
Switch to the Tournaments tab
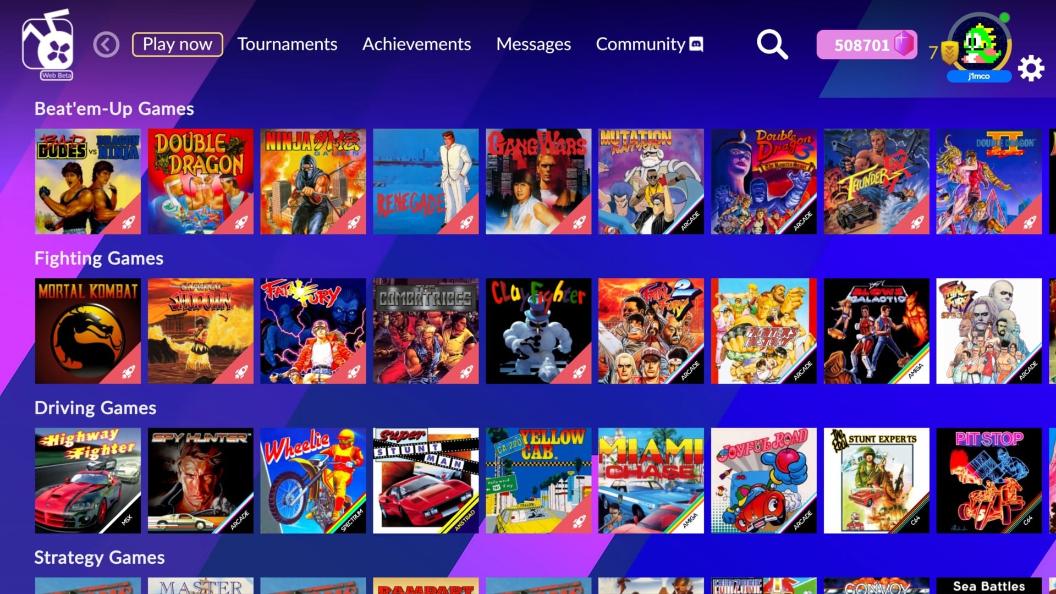(x=287, y=44)
